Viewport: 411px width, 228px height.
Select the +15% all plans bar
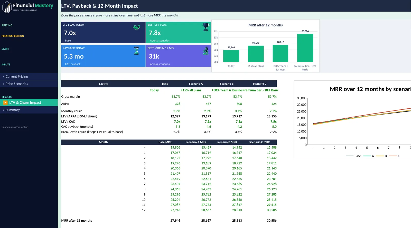(x=256, y=54)
